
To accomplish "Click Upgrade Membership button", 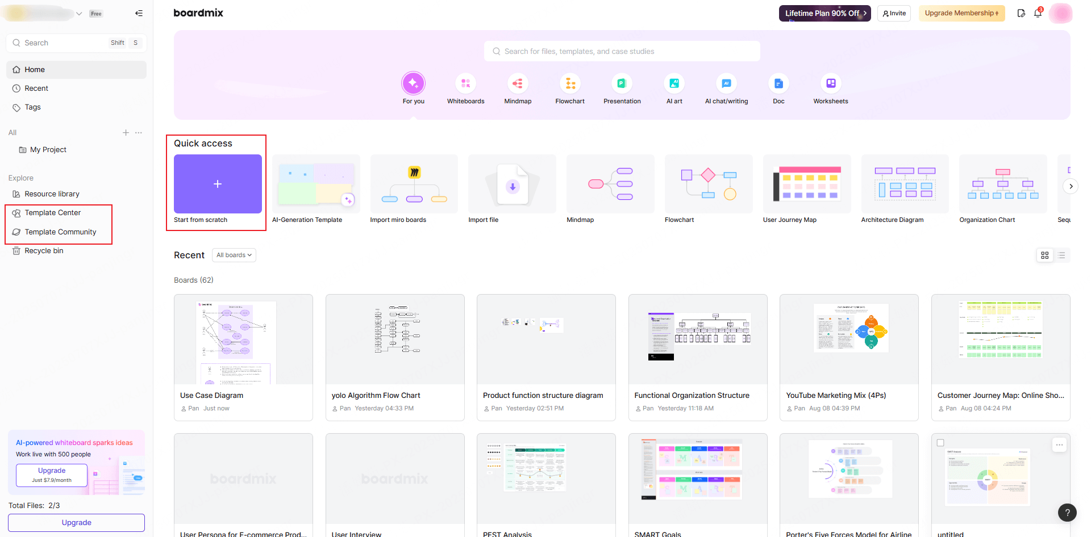I will tap(961, 13).
